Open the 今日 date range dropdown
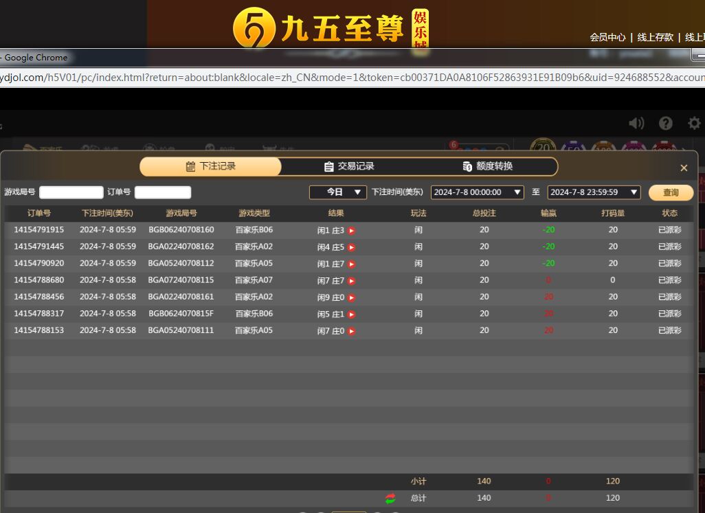 click(x=337, y=192)
